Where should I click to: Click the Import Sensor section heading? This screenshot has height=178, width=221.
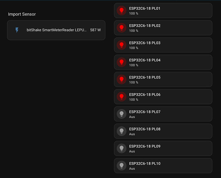click(22, 14)
